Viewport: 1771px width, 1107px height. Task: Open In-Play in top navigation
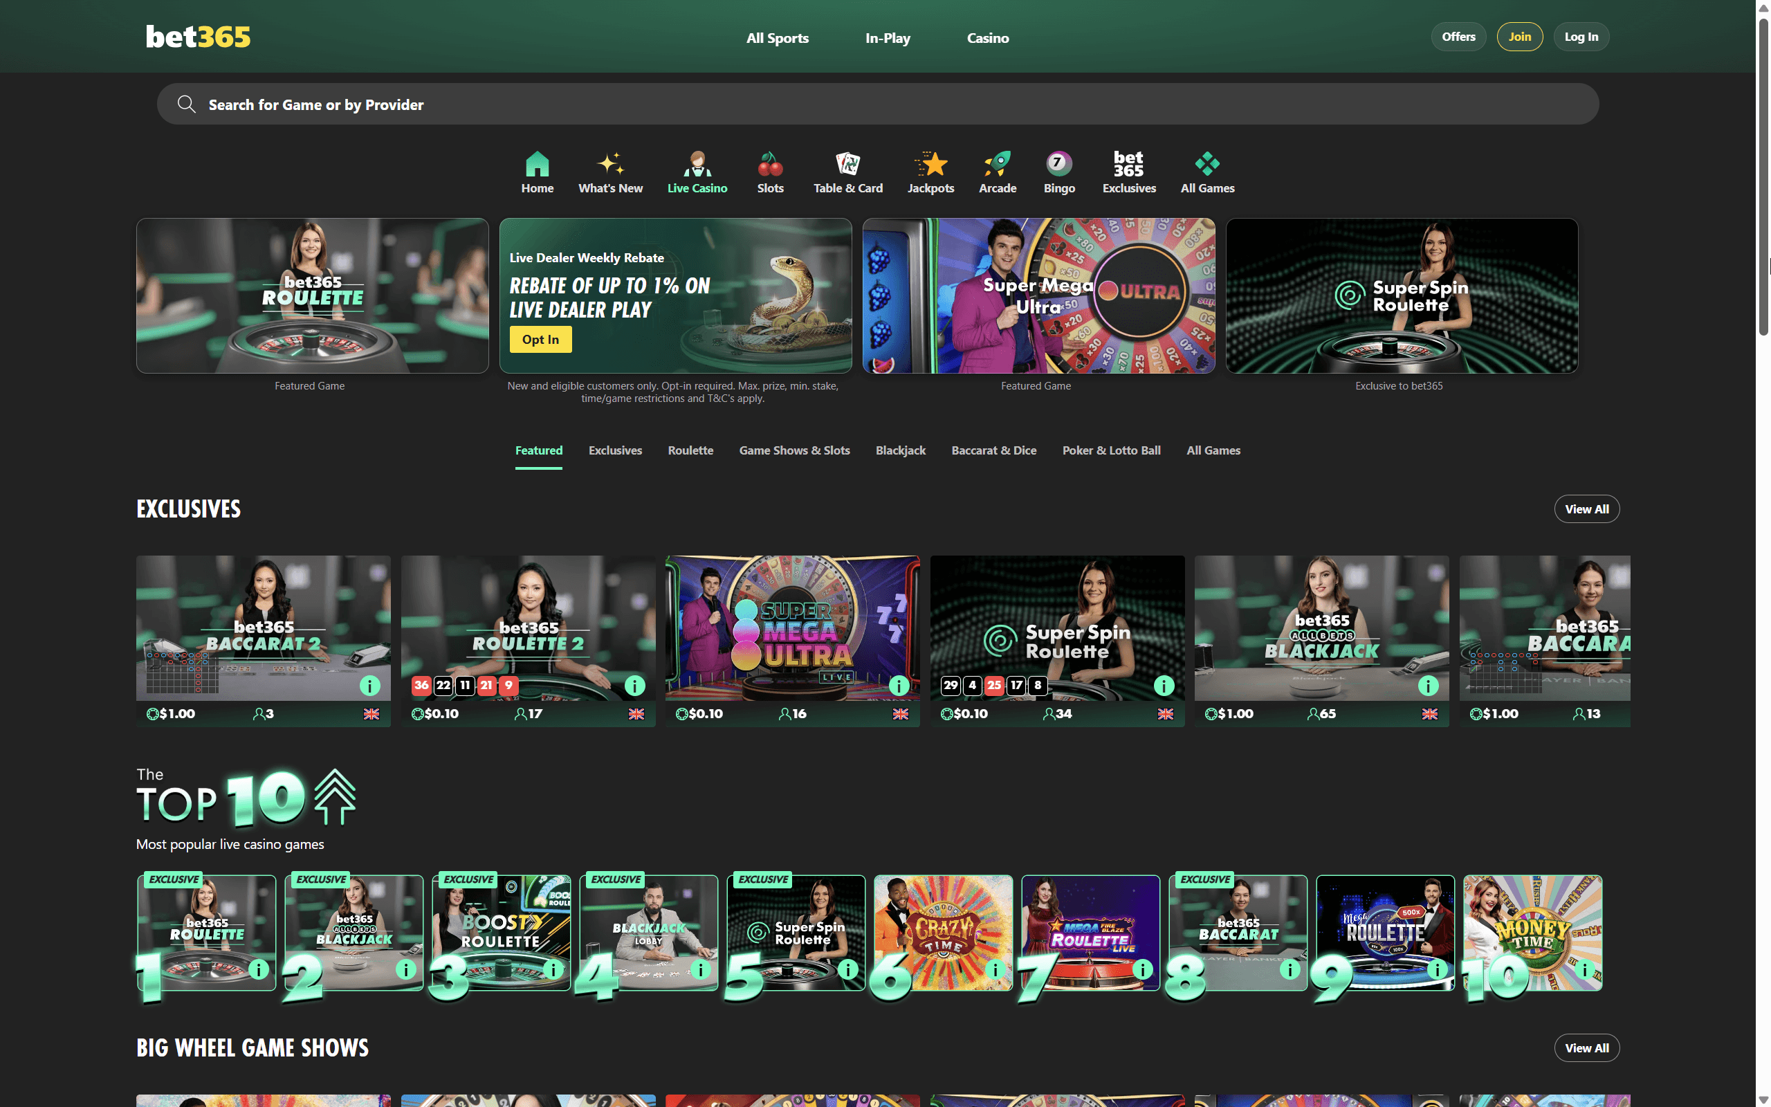(x=887, y=38)
